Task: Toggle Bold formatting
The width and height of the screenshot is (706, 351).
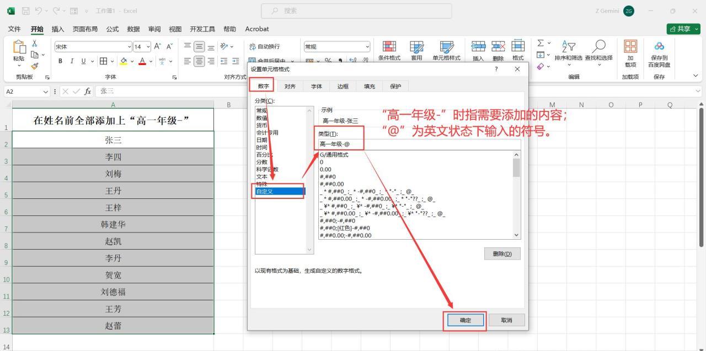Action: (x=60, y=61)
